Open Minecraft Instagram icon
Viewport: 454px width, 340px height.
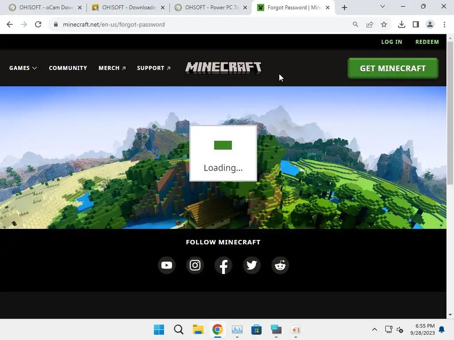click(195, 265)
